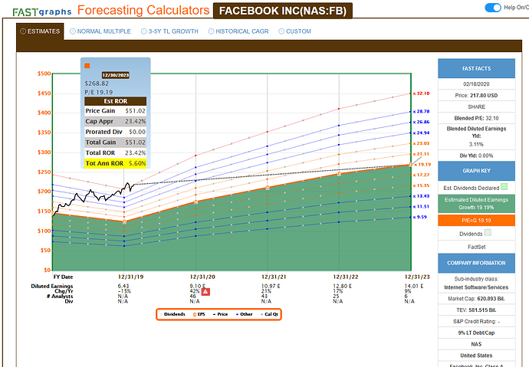This screenshot has width=529, height=367.
Task: Click the COMPANY INFORMATION header
Action: pyautogui.click(x=476, y=263)
